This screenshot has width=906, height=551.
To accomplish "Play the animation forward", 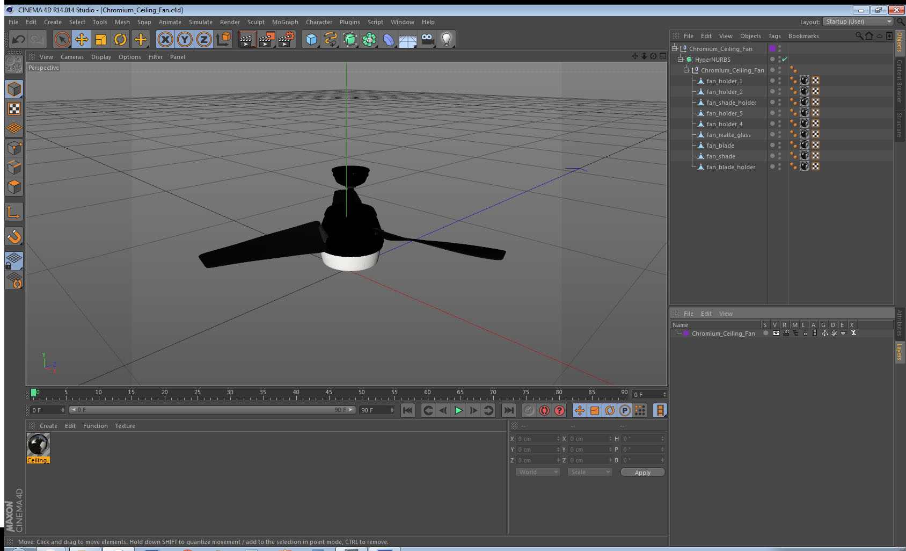I will click(458, 410).
